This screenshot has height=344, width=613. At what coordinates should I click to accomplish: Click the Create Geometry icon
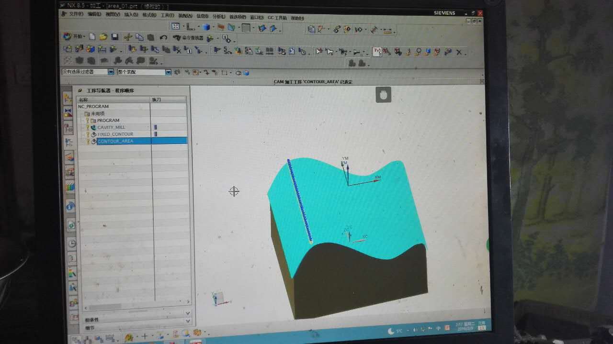(91, 48)
